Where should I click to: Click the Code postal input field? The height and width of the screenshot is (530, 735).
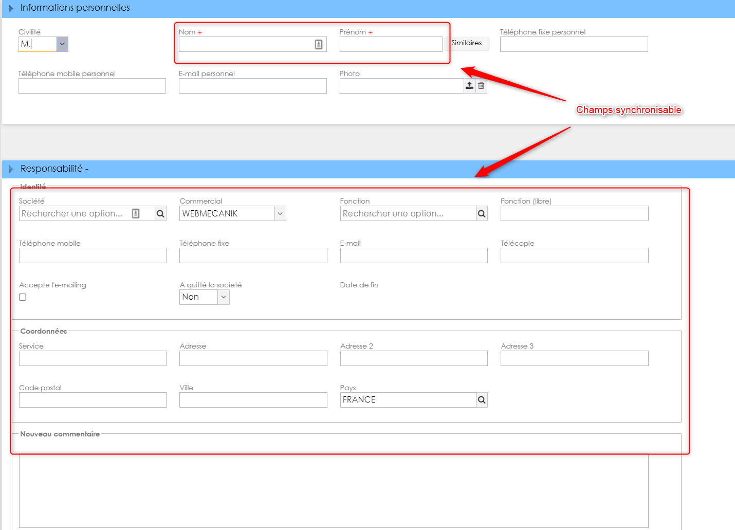pos(93,400)
